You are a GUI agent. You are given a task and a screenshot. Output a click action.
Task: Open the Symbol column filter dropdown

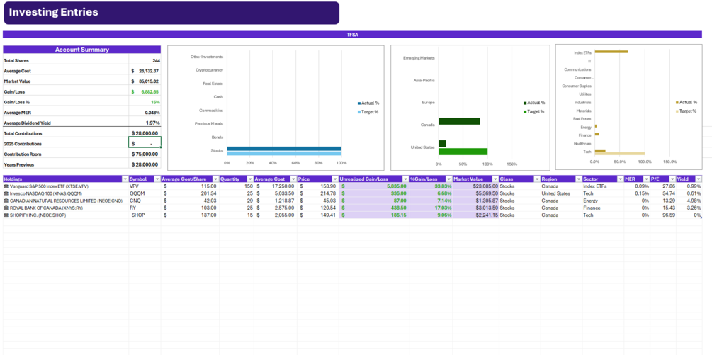tap(157, 179)
